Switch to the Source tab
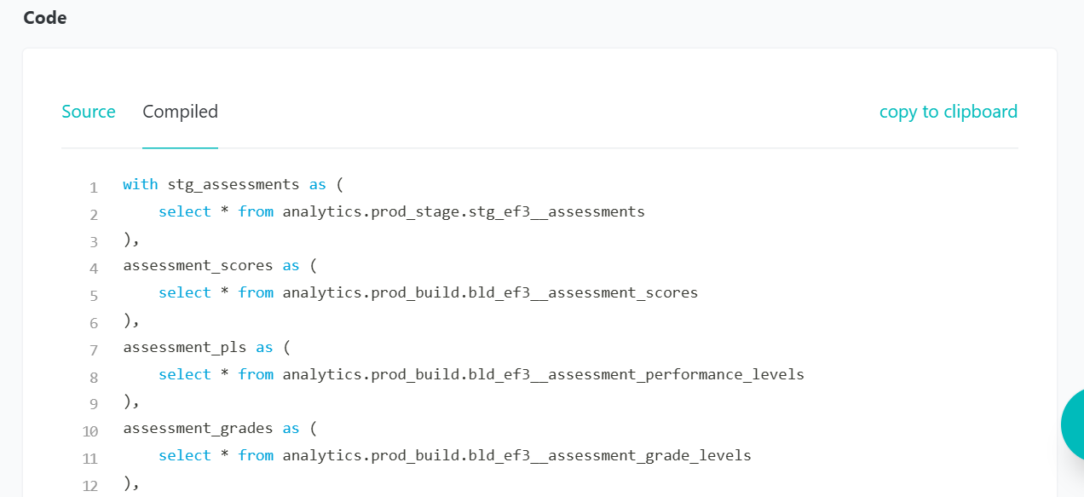 pos(88,112)
